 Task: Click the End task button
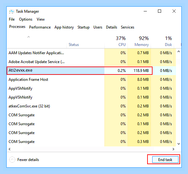click(165, 160)
